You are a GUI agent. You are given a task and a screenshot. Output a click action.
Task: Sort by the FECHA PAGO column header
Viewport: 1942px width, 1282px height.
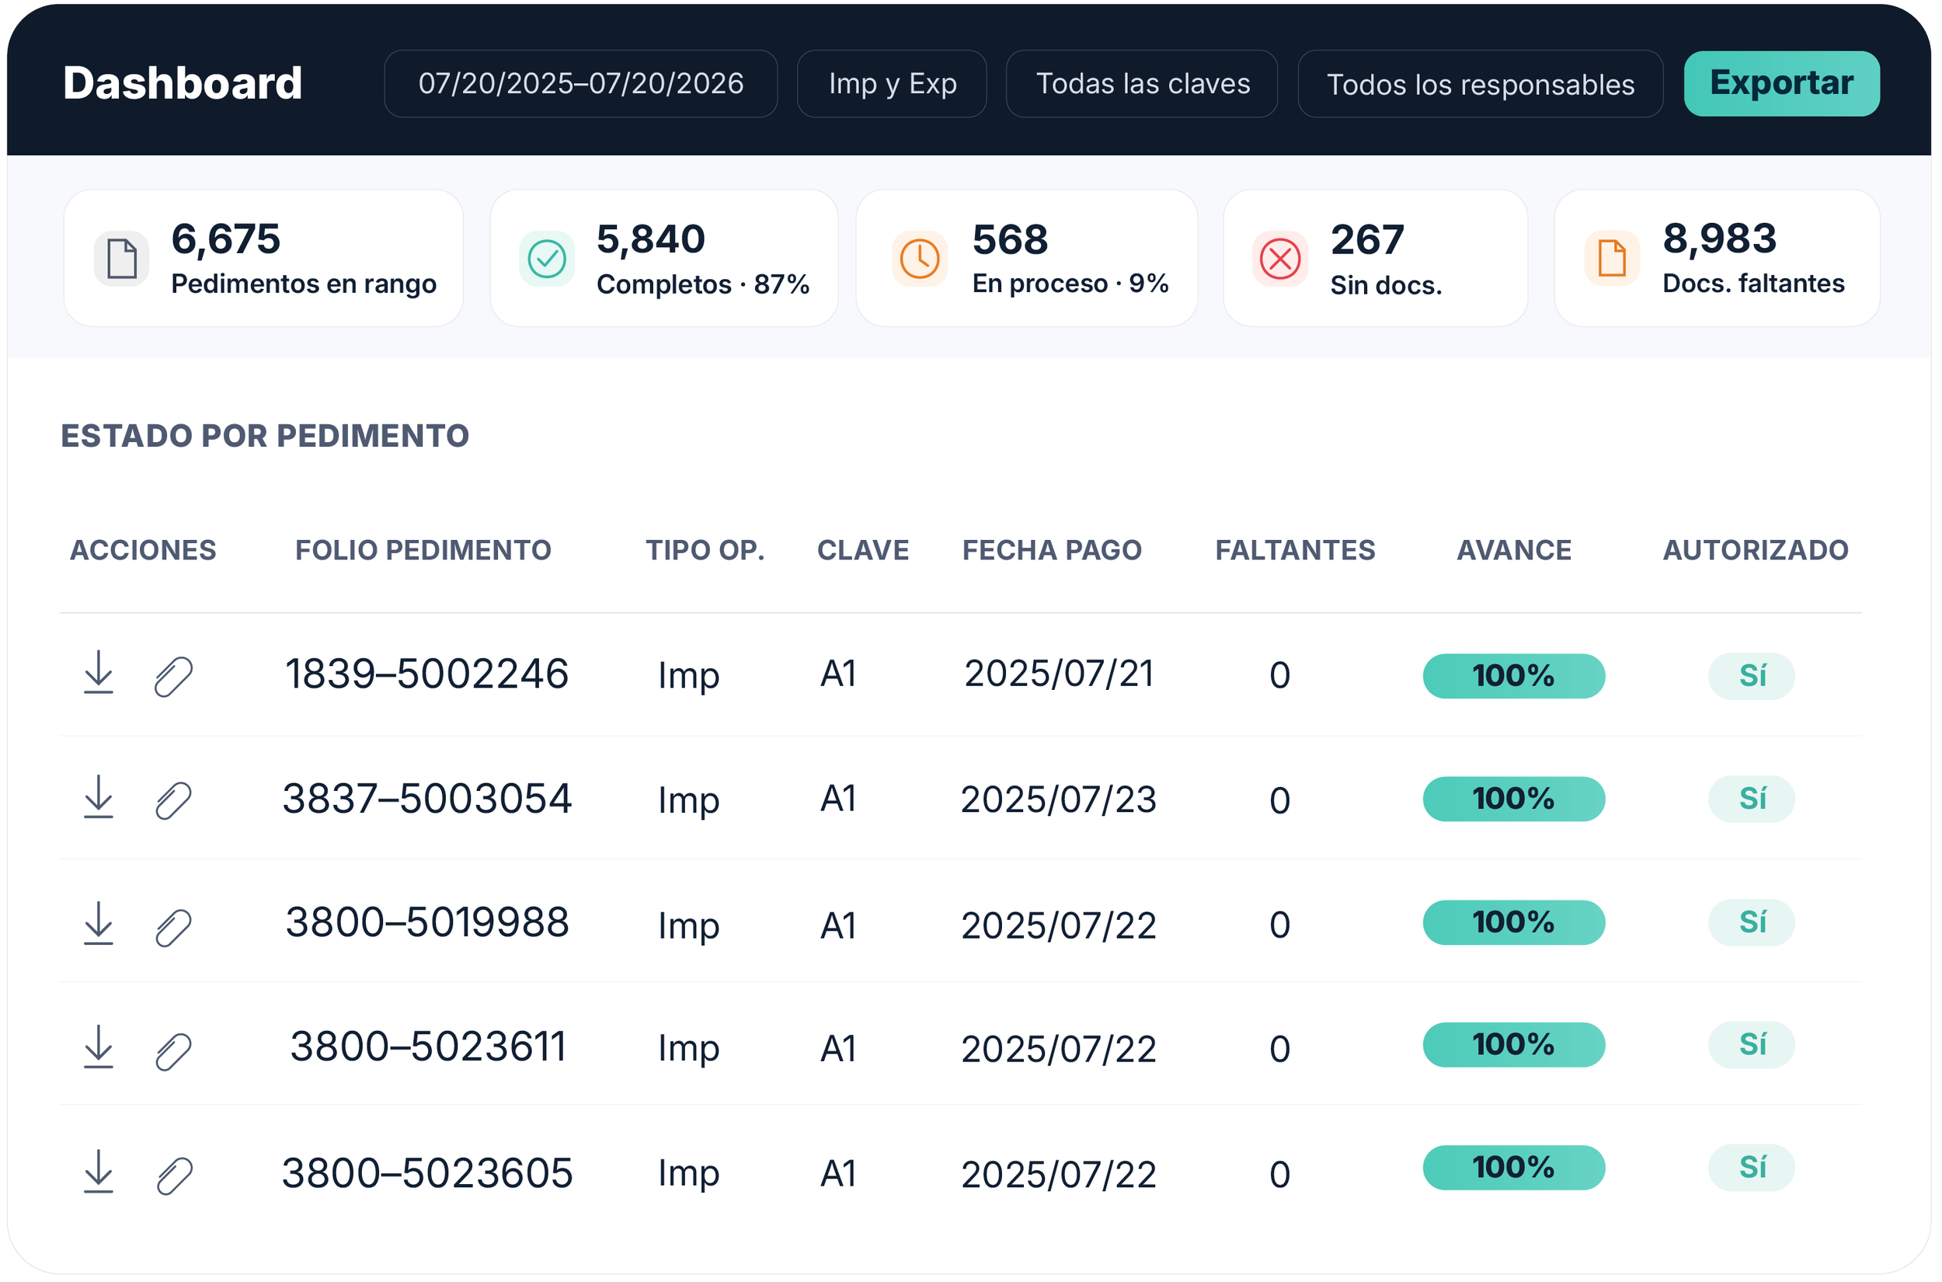click(1053, 550)
